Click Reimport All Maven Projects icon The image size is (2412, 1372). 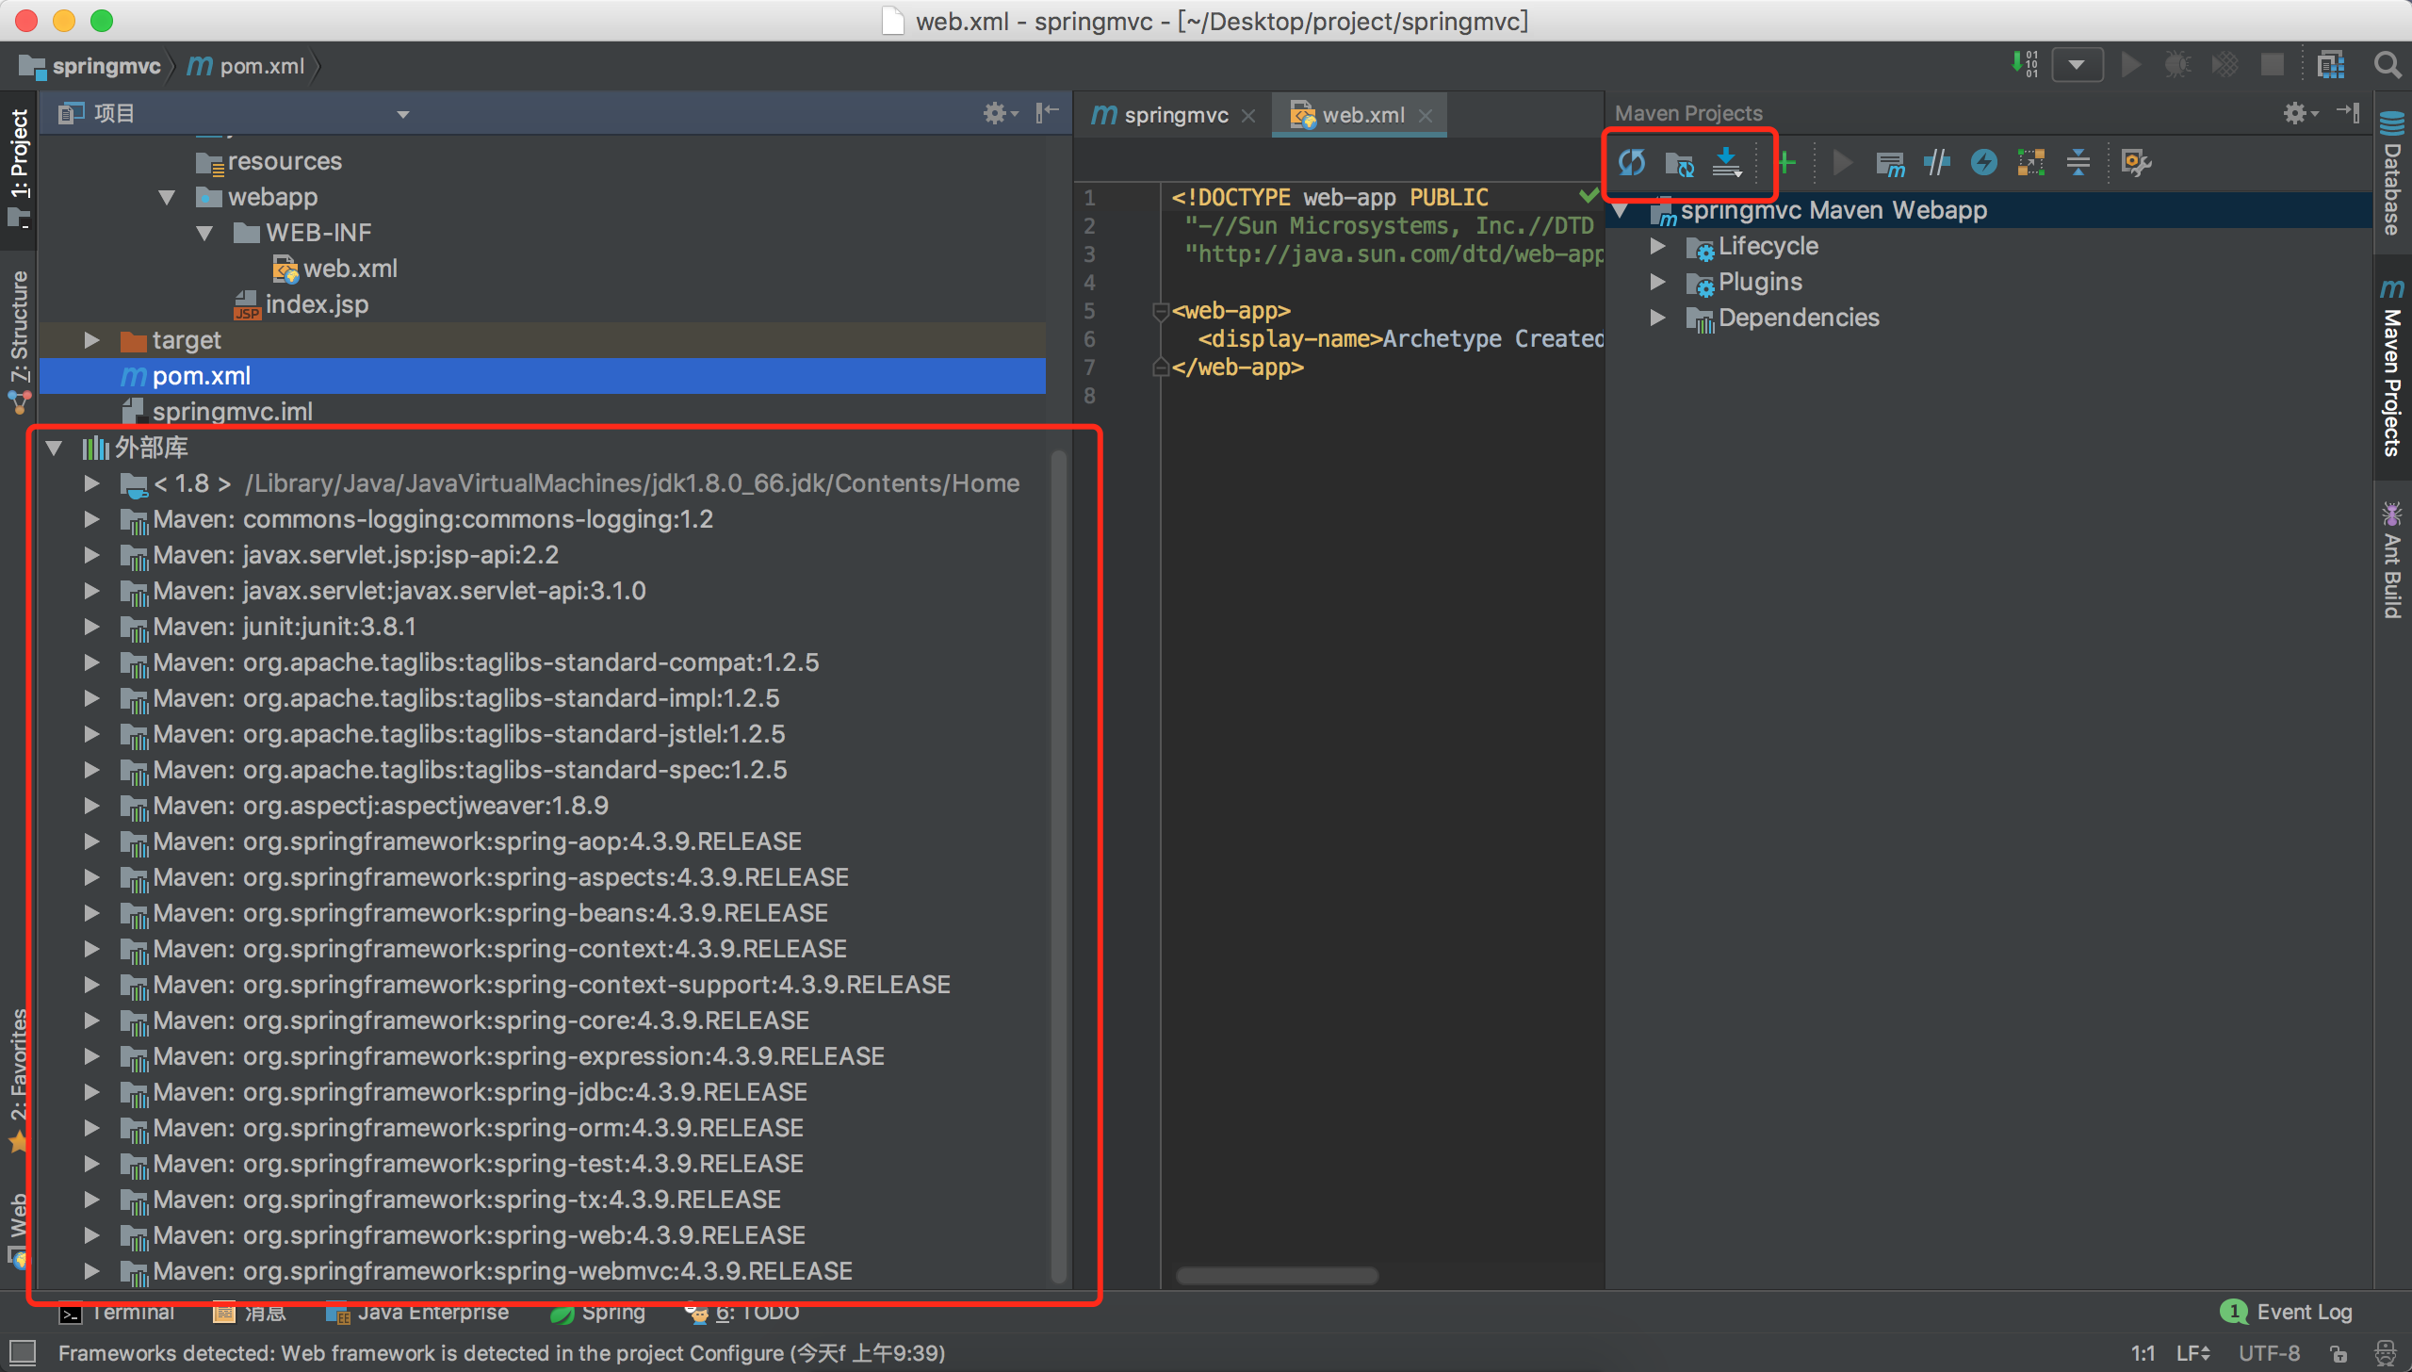pyautogui.click(x=1632, y=162)
